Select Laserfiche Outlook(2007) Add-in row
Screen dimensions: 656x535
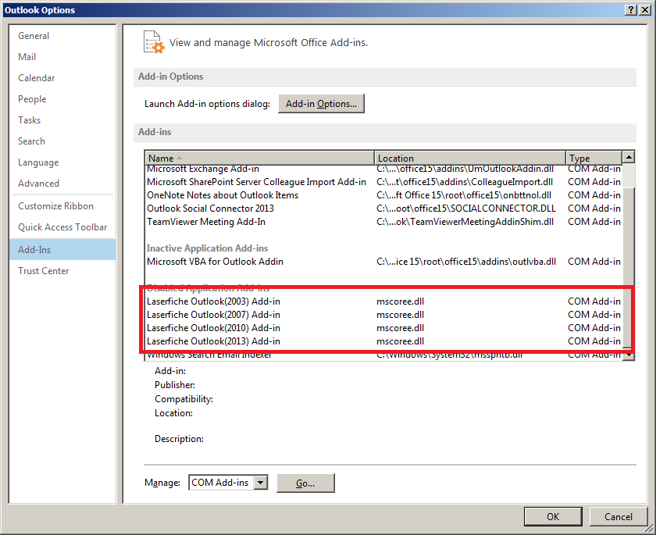coord(383,315)
